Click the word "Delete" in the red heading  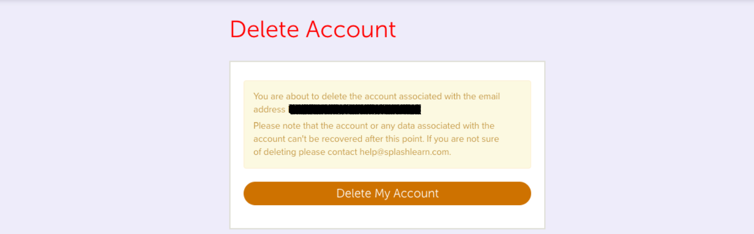265,30
